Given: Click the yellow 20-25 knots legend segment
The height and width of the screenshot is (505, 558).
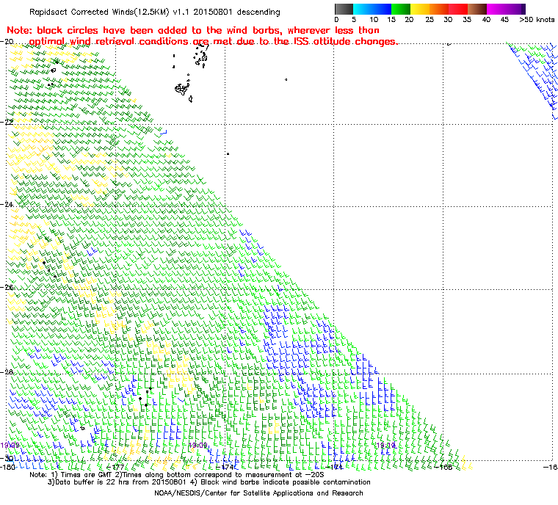Looking at the screenshot, I should click(x=420, y=9).
